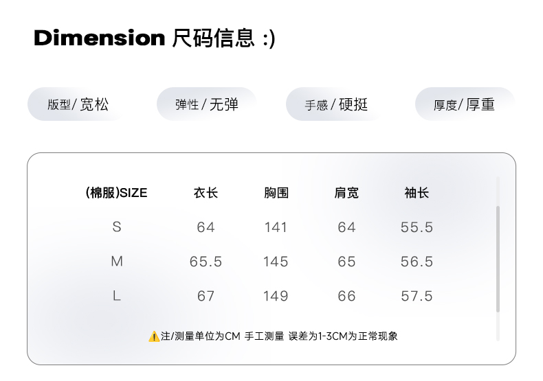Click the 65.5 length value for size M
Screen dimensions: 543x381
[x=206, y=262]
